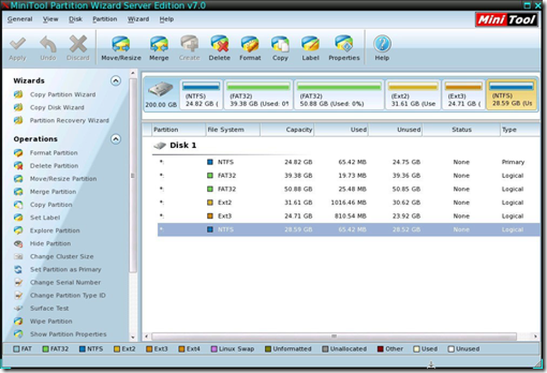This screenshot has width=547, height=373.
Task: Select the 200.00 GB disk in disk map
Action: [x=161, y=95]
